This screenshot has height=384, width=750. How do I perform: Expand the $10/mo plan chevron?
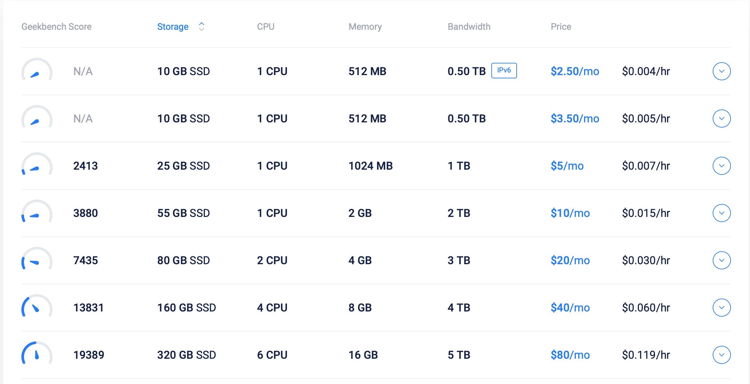coord(721,213)
